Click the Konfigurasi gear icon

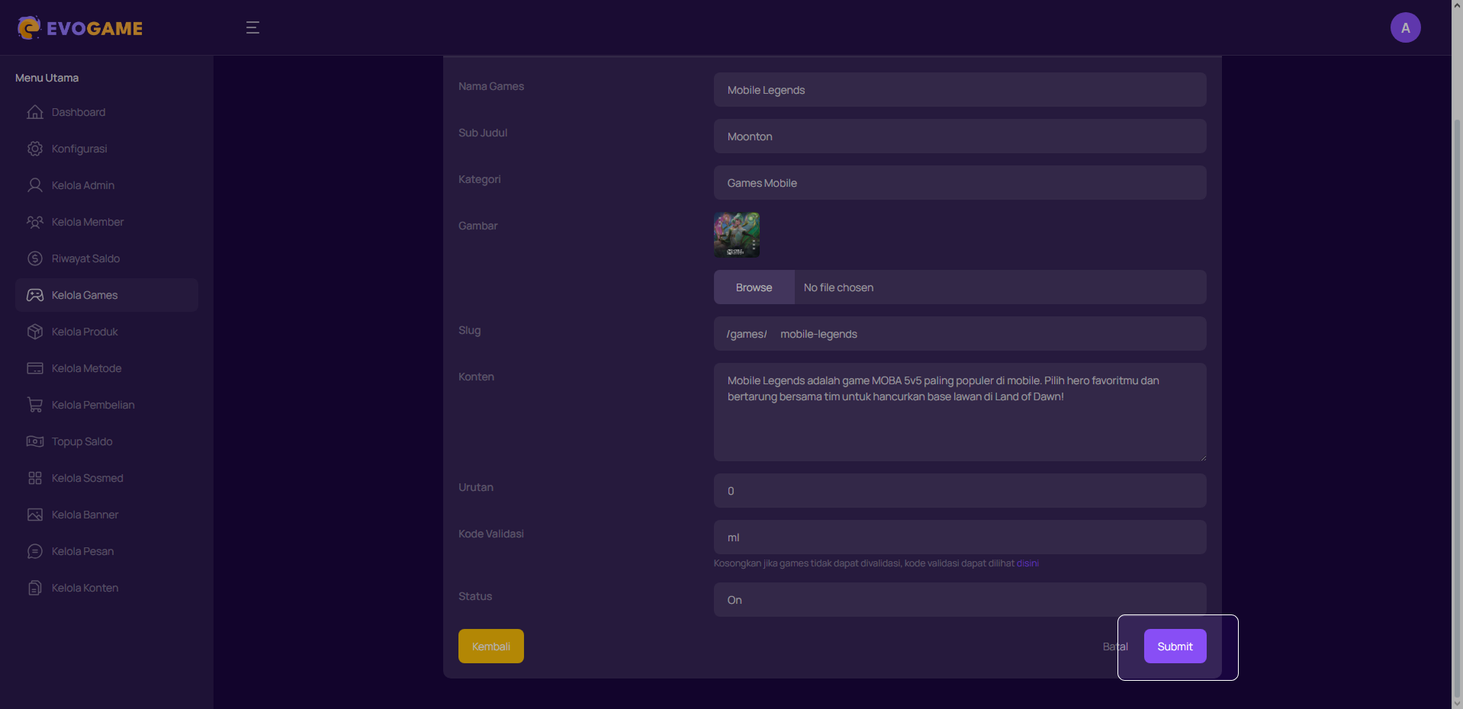pyautogui.click(x=35, y=149)
